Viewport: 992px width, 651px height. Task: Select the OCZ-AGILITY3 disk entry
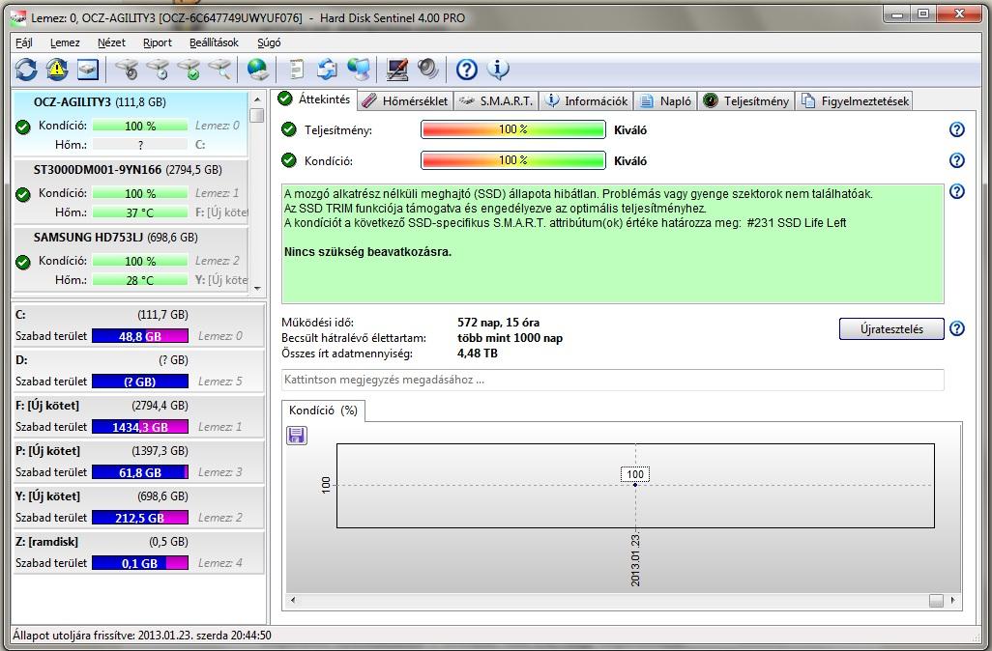(x=131, y=124)
